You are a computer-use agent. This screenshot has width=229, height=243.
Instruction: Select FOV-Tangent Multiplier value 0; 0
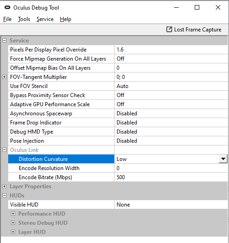[x=171, y=77]
